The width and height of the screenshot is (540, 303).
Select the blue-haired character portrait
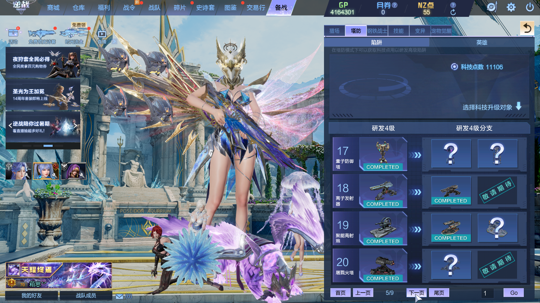click(46, 171)
